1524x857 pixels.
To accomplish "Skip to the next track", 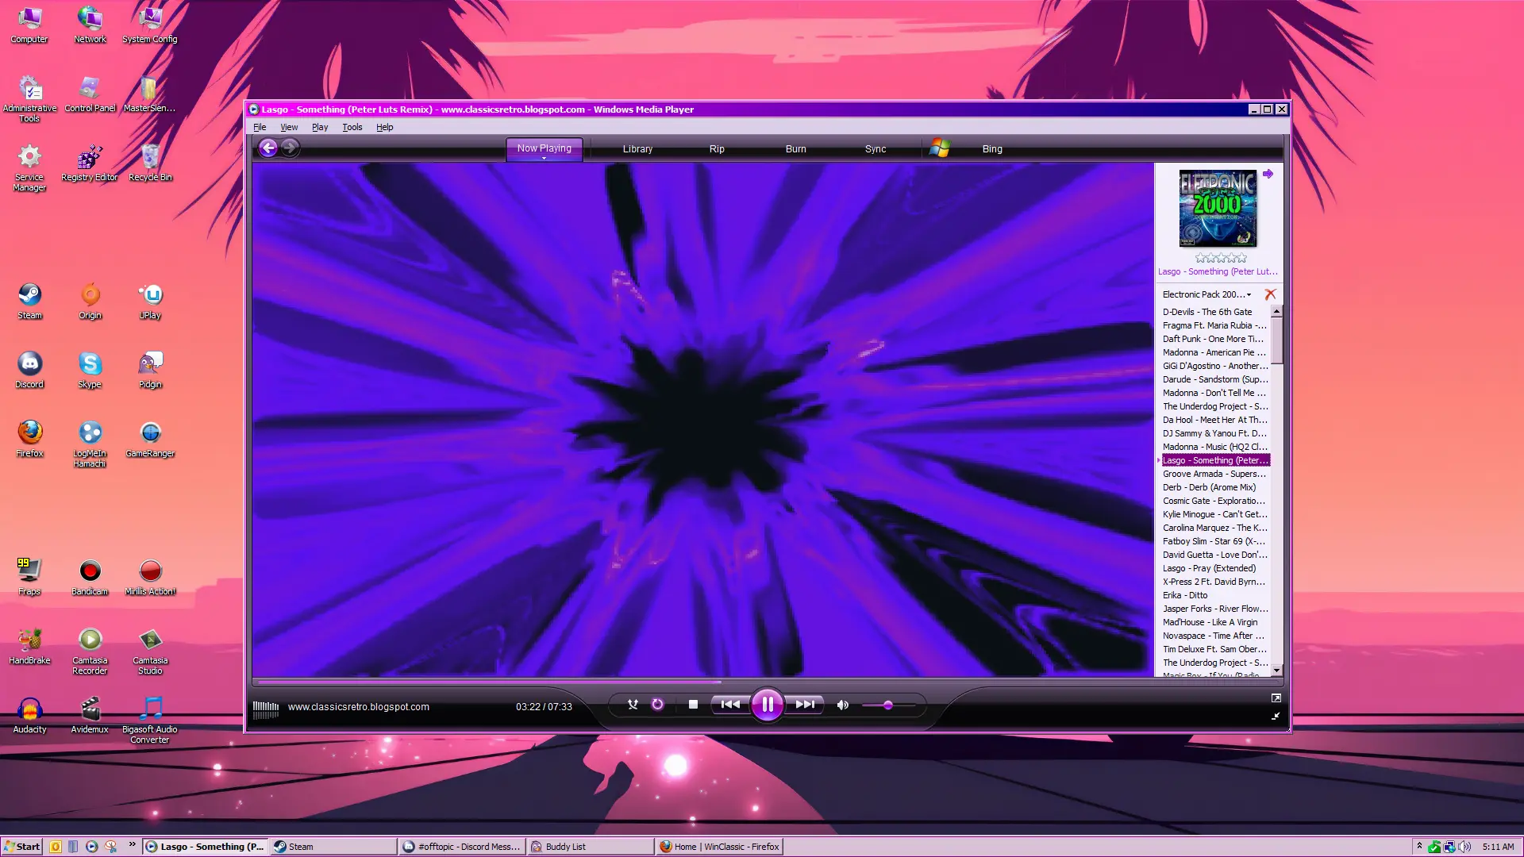I will pos(805,705).
